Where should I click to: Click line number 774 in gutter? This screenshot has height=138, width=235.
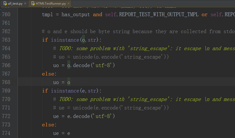pos(6,133)
